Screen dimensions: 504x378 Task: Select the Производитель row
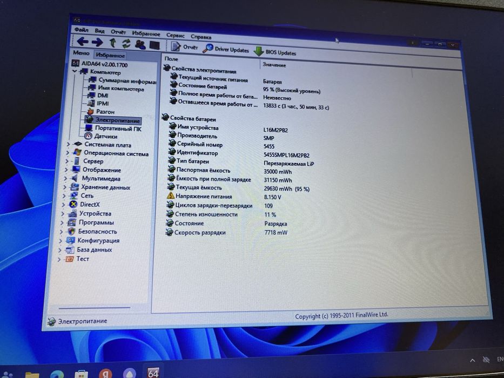point(221,137)
